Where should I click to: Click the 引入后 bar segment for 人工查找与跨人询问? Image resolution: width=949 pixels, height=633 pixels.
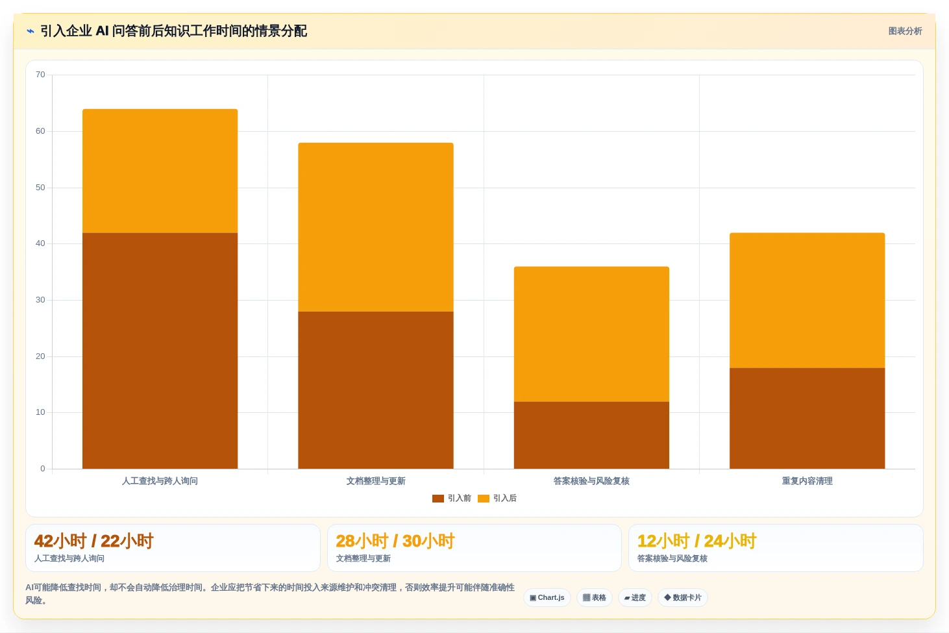160,171
